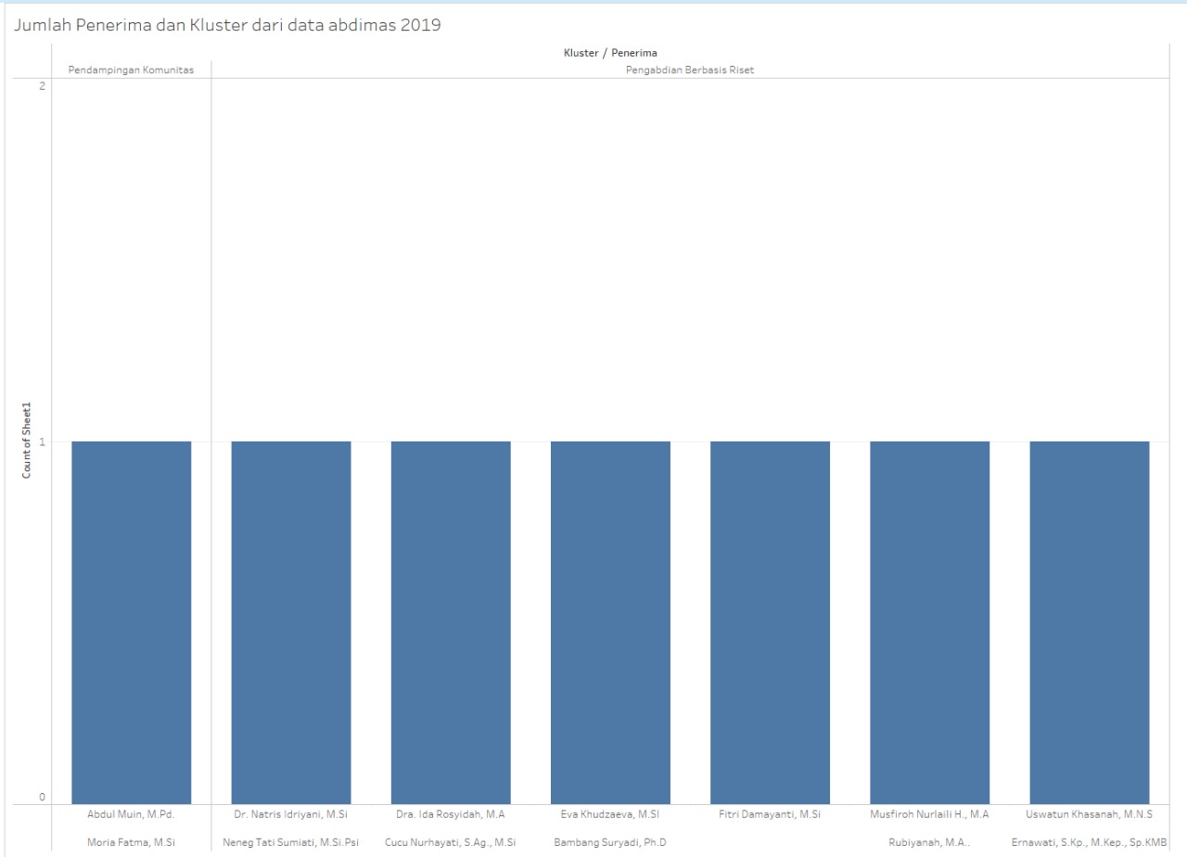Select the 'Kluster / Penerima' column header

click(610, 53)
